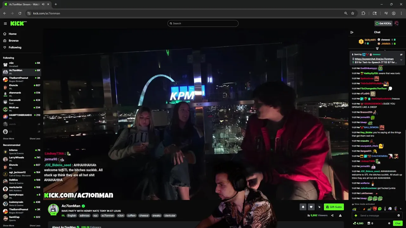The width and height of the screenshot is (406, 228).
Task: Show More under Following list
Action: point(9,139)
